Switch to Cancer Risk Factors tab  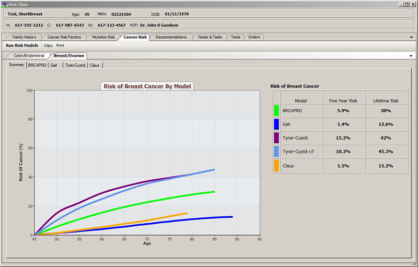point(64,37)
